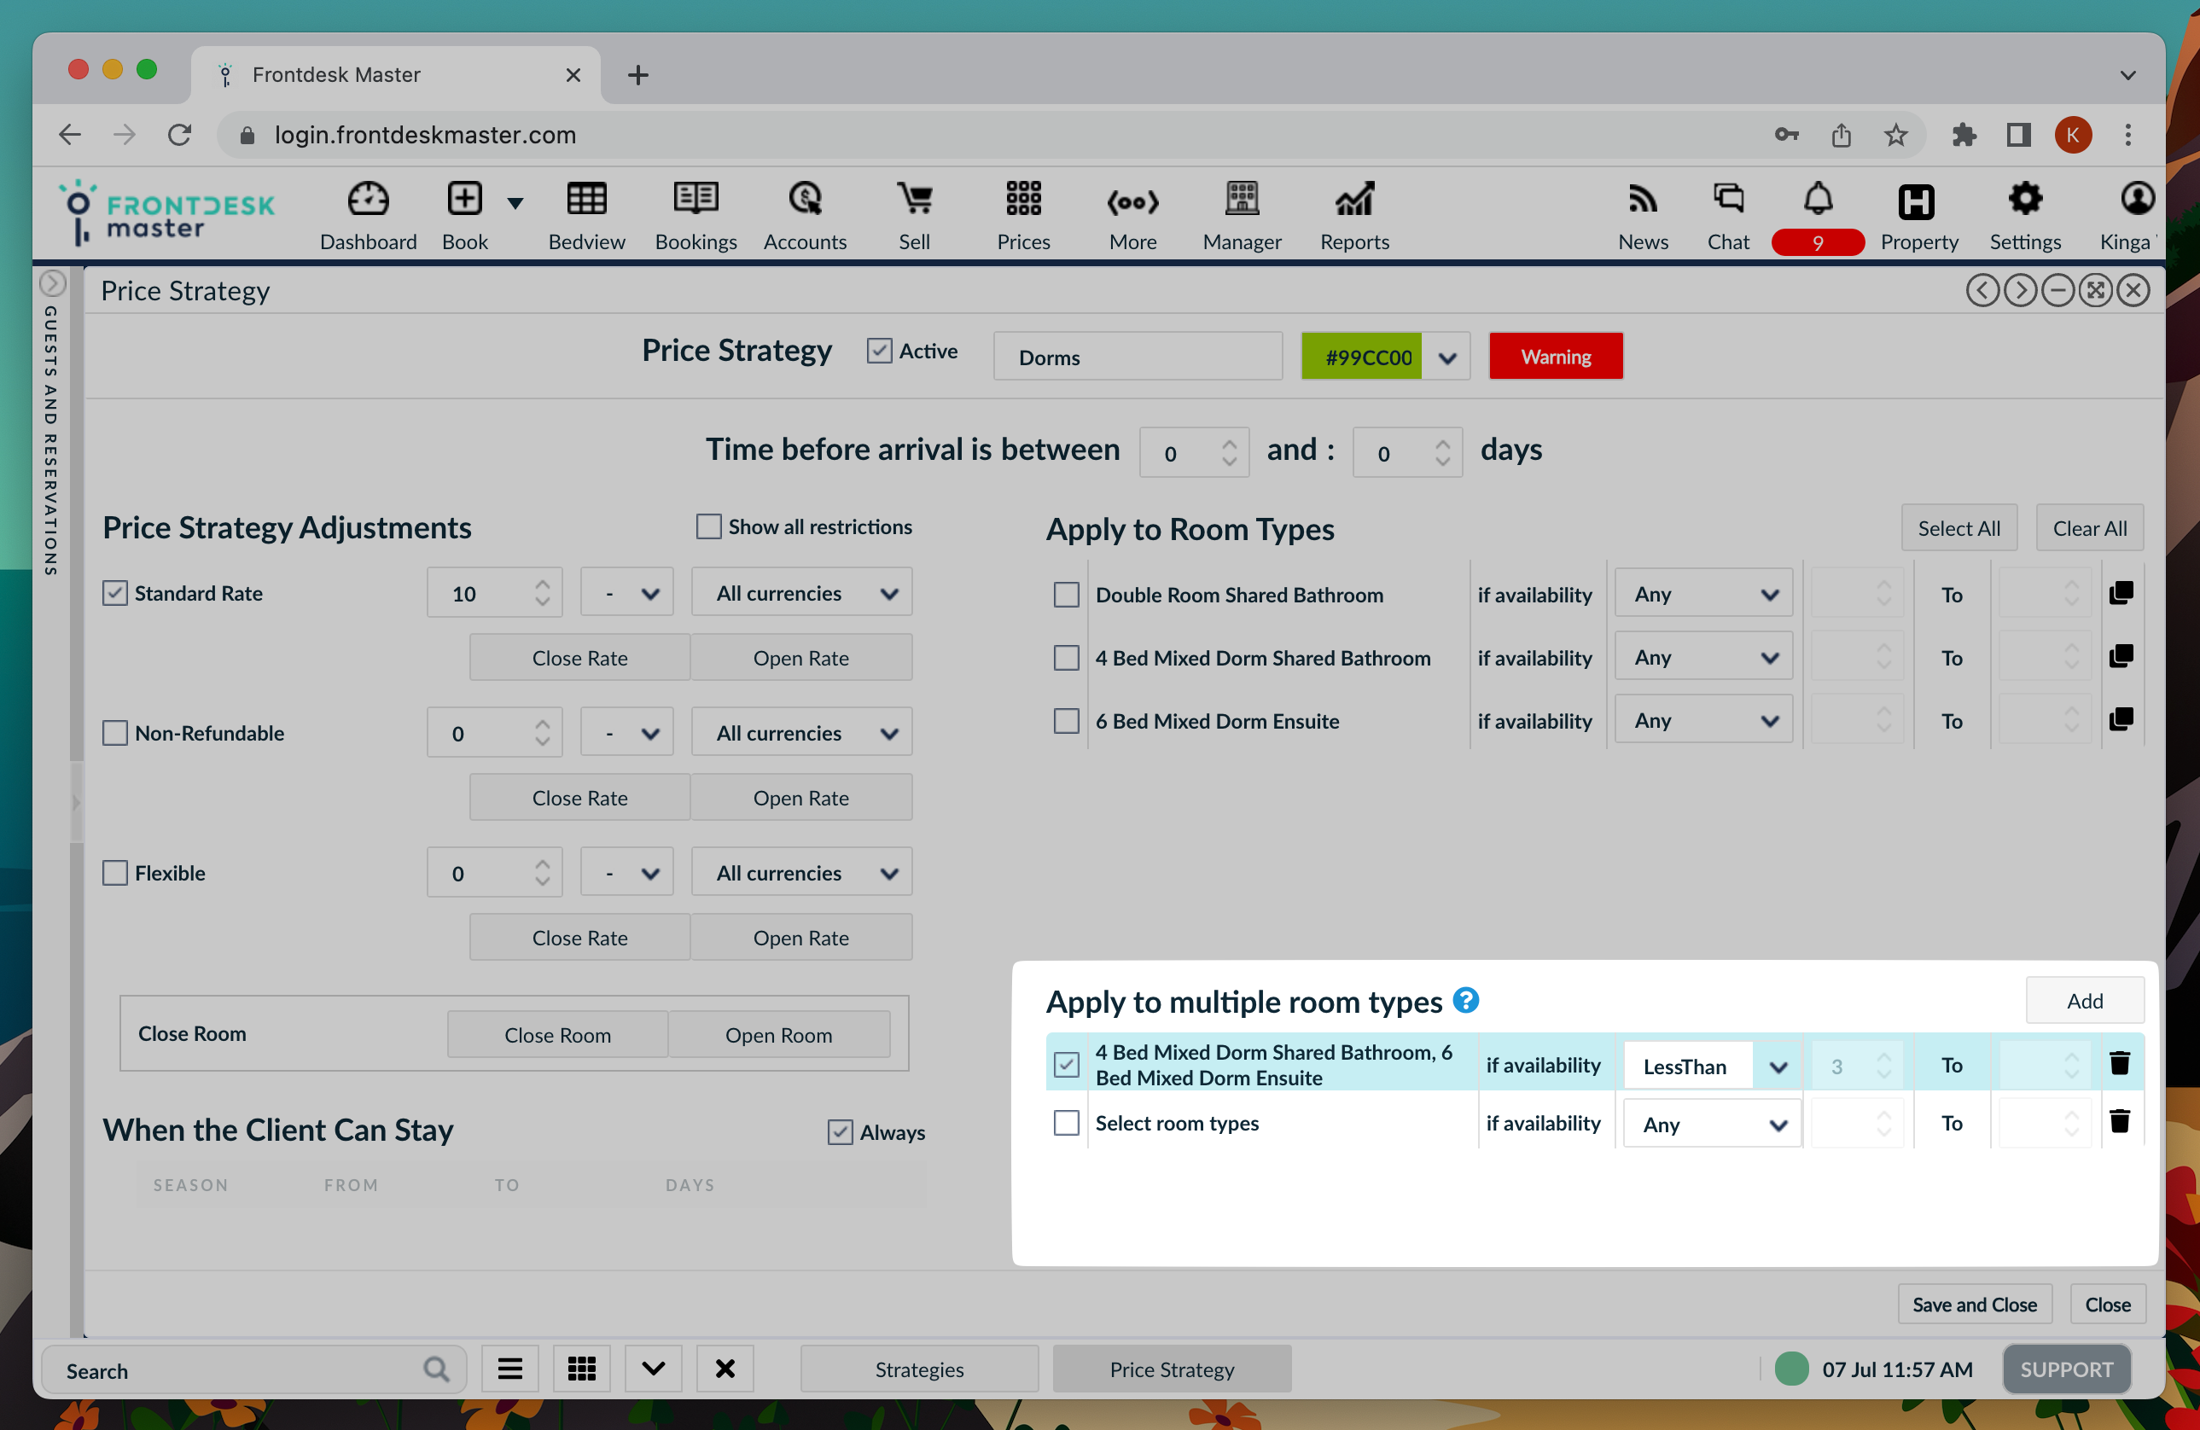The image size is (2200, 1430).
Task: Click Clear All room types button
Action: 2089,528
